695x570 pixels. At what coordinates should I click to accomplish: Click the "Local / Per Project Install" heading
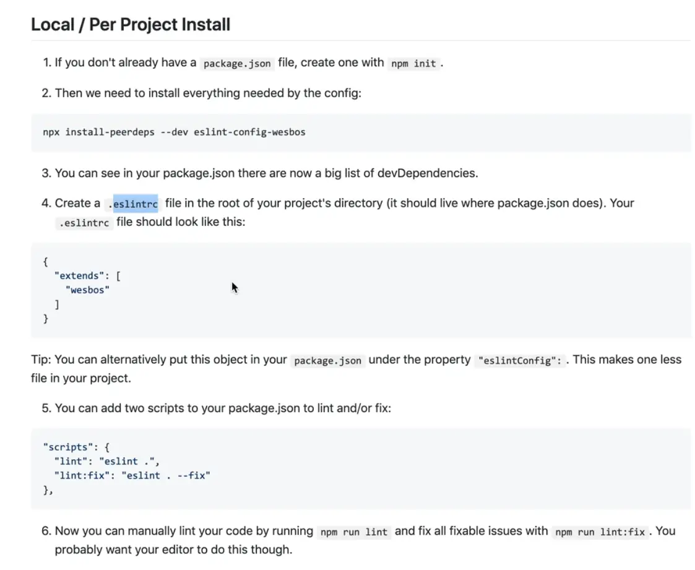tap(131, 25)
